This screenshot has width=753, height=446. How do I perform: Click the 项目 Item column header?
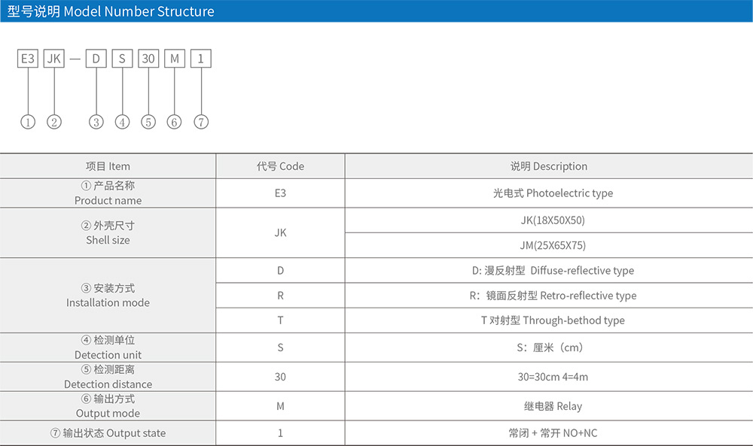[108, 166]
